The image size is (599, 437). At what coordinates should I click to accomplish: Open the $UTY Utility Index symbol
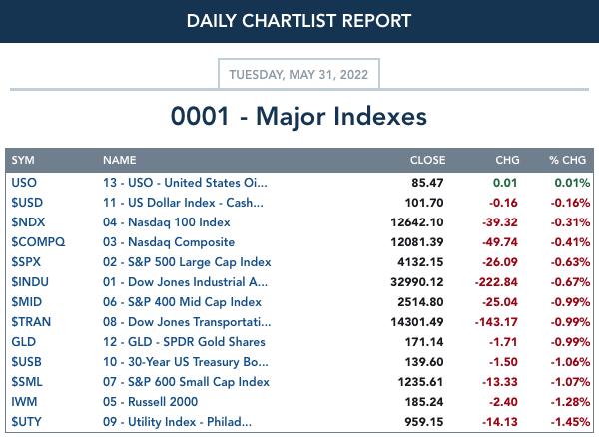[x=26, y=422]
